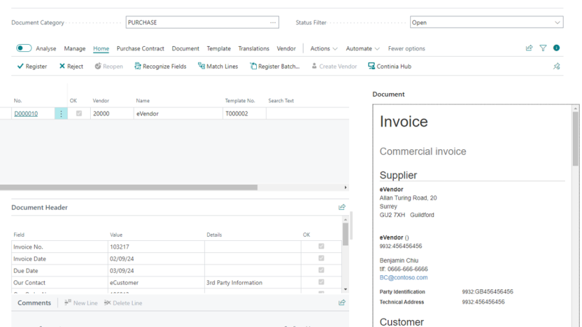This screenshot has width=582, height=327.
Task: Click the horizontal scrollbar under document list
Action: click(128, 188)
